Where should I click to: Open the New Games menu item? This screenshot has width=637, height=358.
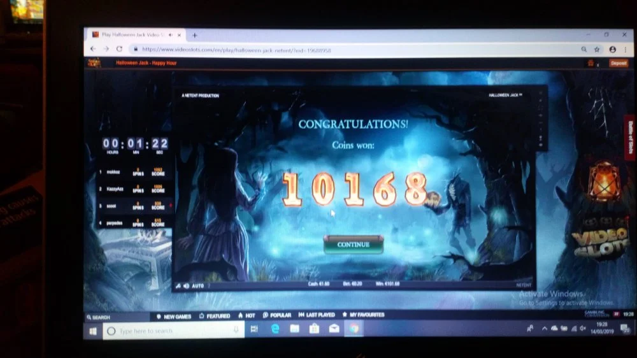click(174, 316)
